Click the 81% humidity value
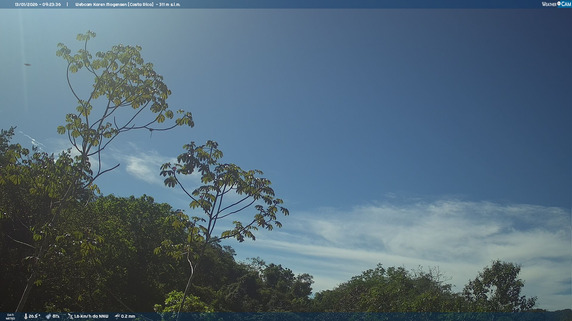This screenshot has width=572, height=321. click(56, 316)
